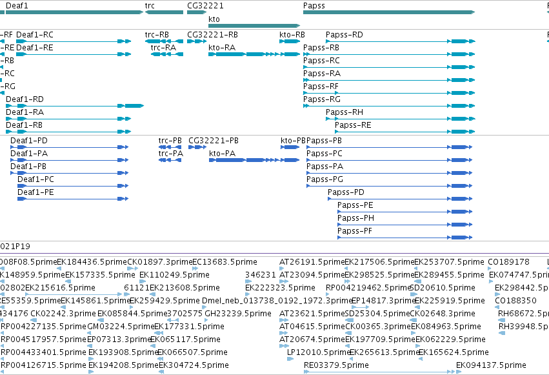Select transcript Papss-RB
Image resolution: width=549 pixels, height=375 pixels.
coord(321,48)
